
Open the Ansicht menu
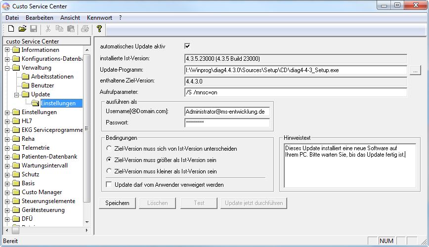pyautogui.click(x=70, y=17)
